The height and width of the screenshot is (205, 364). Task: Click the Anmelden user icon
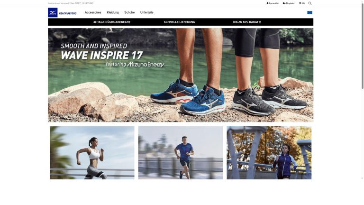pyautogui.click(x=267, y=3)
